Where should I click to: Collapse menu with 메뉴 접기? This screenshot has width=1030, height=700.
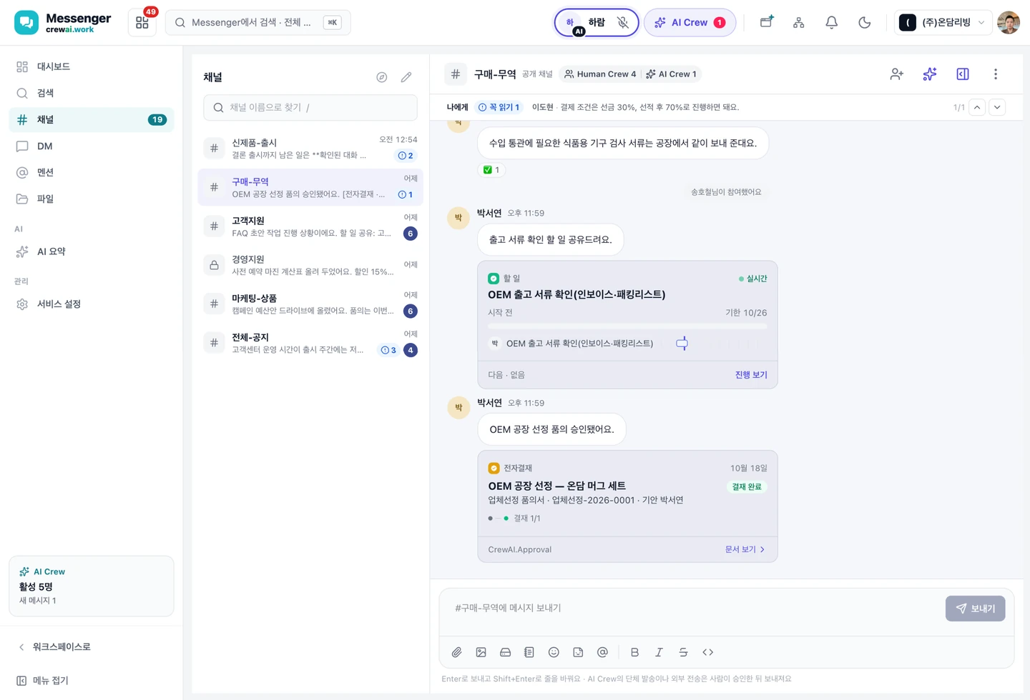click(x=92, y=681)
